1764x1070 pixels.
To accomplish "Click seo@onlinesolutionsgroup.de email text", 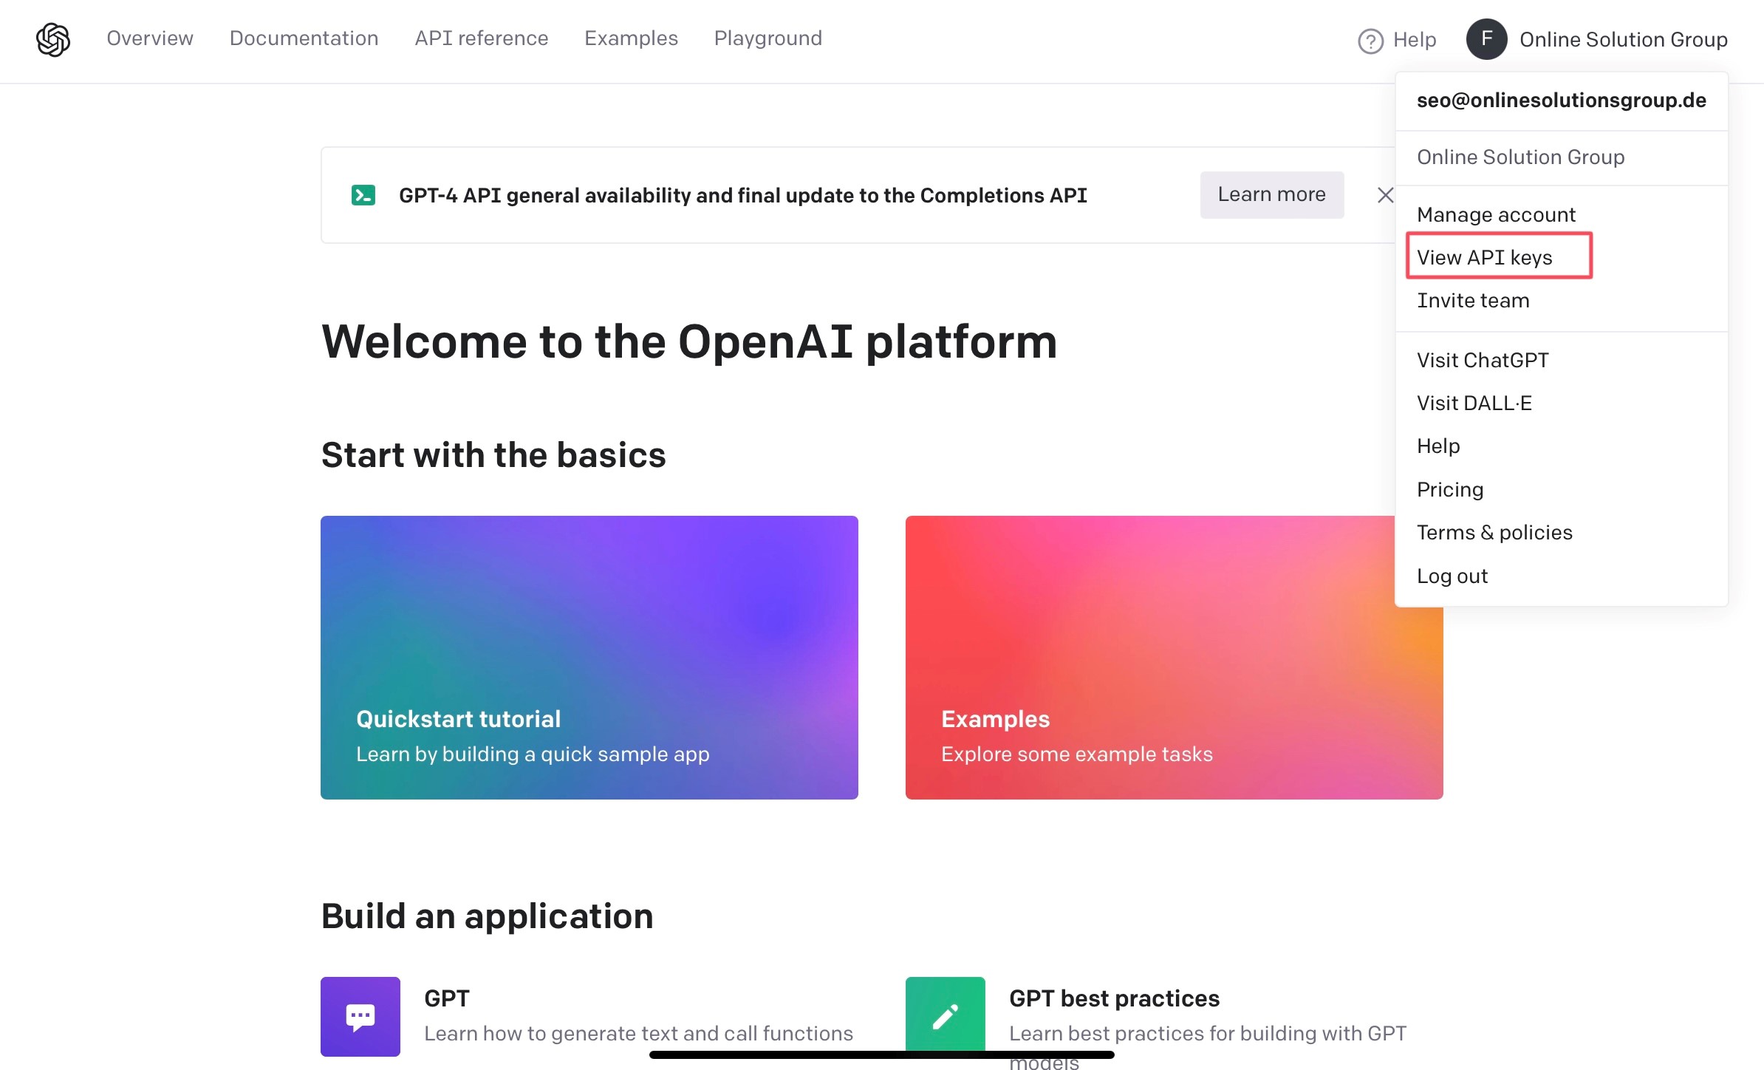I will (1562, 100).
